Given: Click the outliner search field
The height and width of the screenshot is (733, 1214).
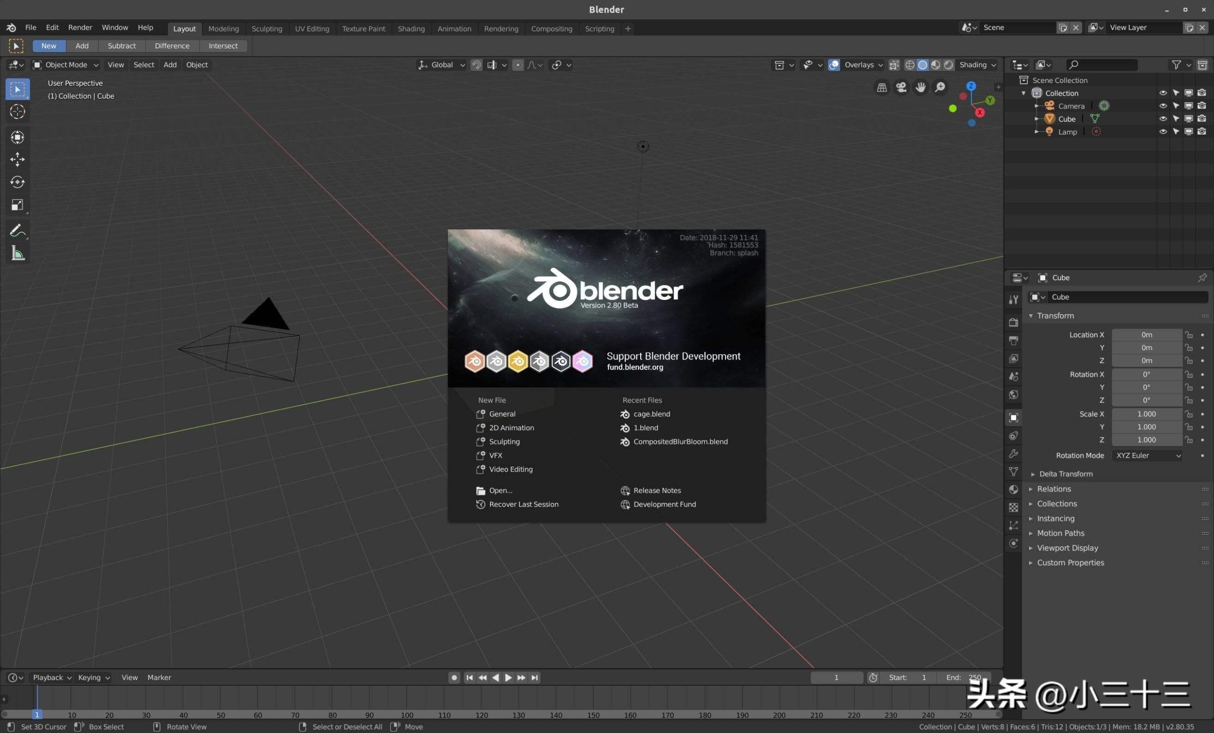Looking at the screenshot, I should [1102, 65].
